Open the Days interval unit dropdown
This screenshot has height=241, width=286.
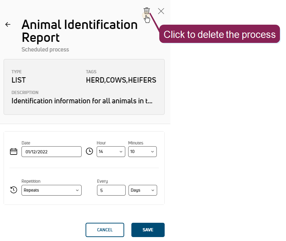pos(142,190)
